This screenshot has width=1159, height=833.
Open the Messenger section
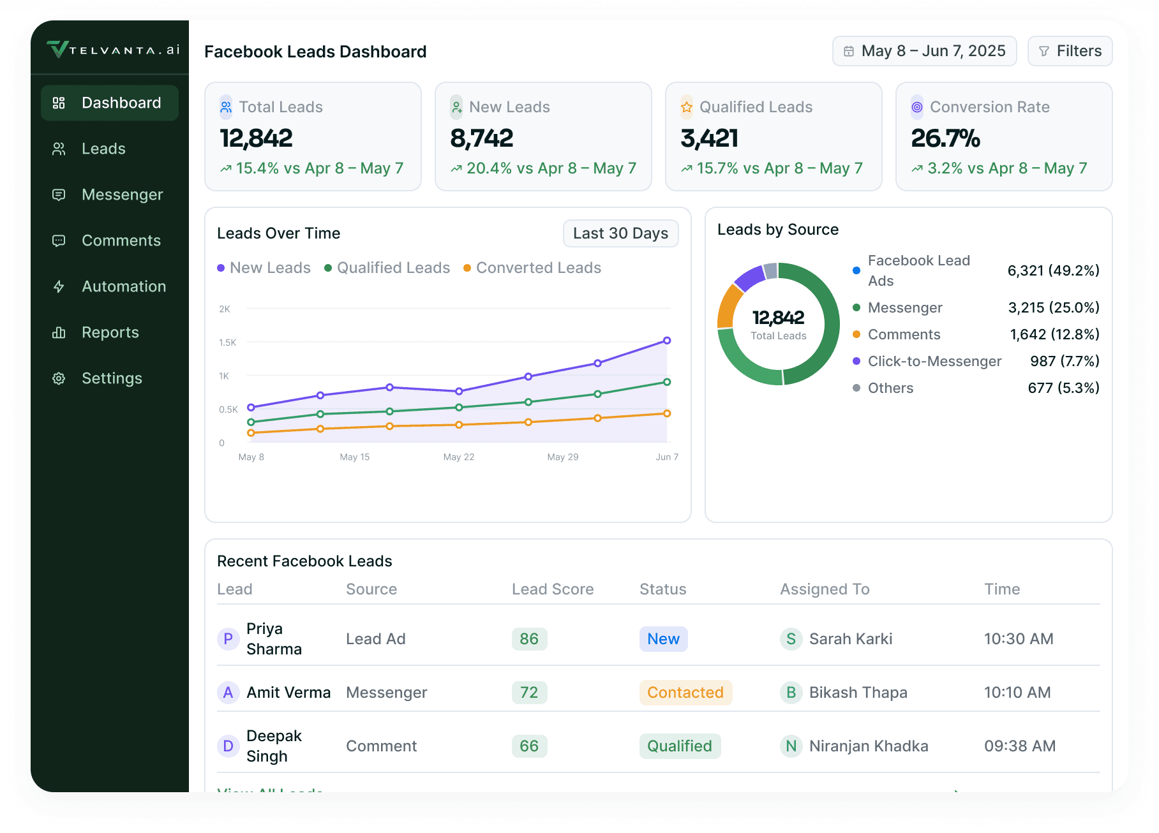110,195
